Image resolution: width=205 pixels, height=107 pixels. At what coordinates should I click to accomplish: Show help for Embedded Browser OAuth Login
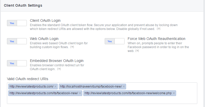coord(59,69)
